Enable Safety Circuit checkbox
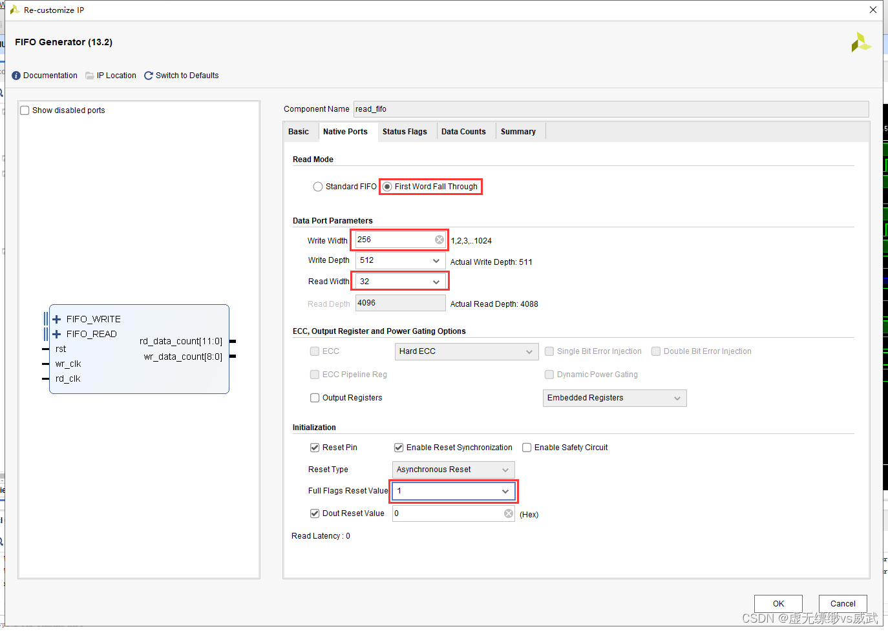 pyautogui.click(x=527, y=448)
